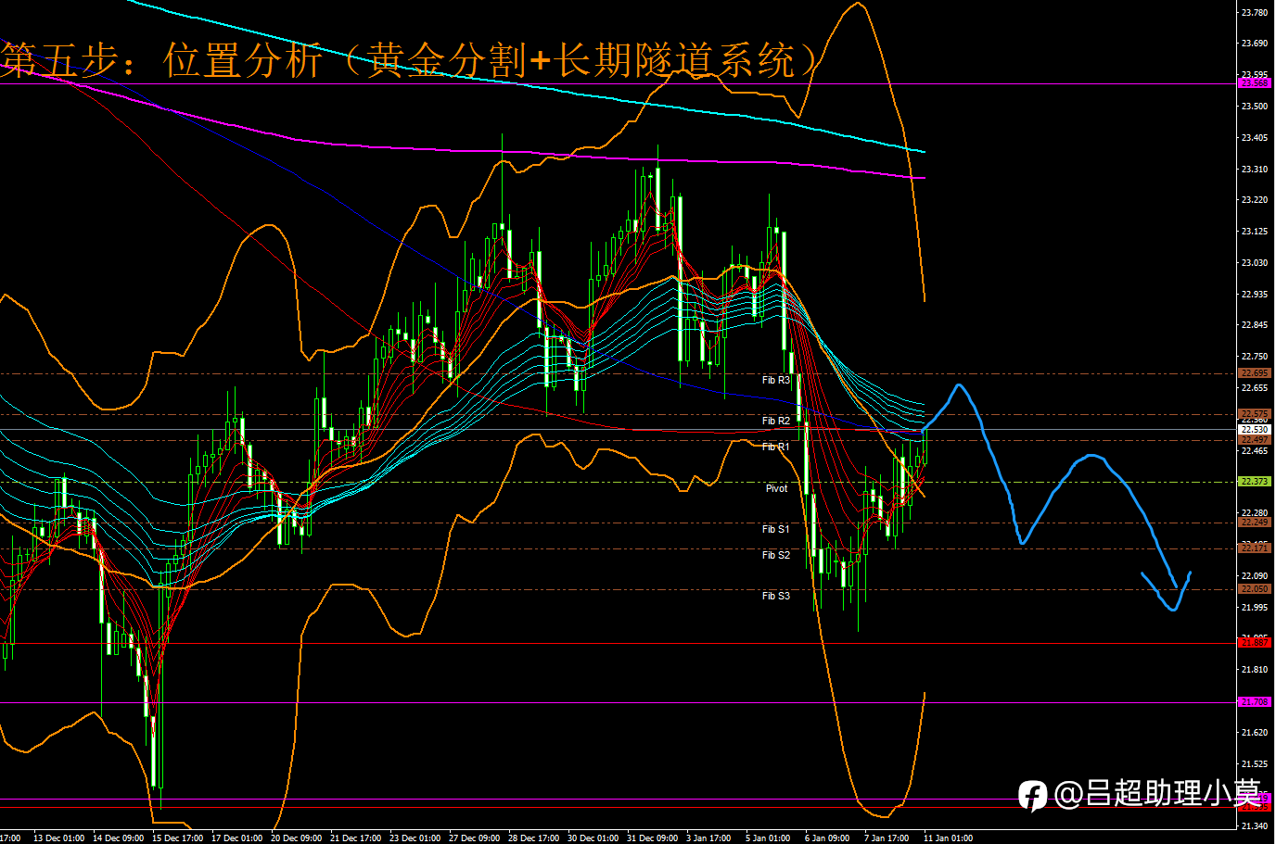Select the 22.050 price tag

(1255, 589)
